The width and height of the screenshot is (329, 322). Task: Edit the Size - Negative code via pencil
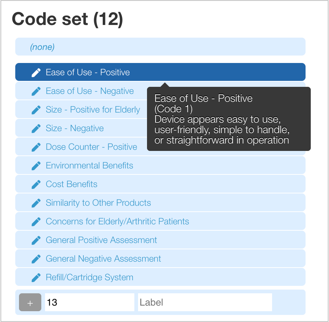coord(36,129)
